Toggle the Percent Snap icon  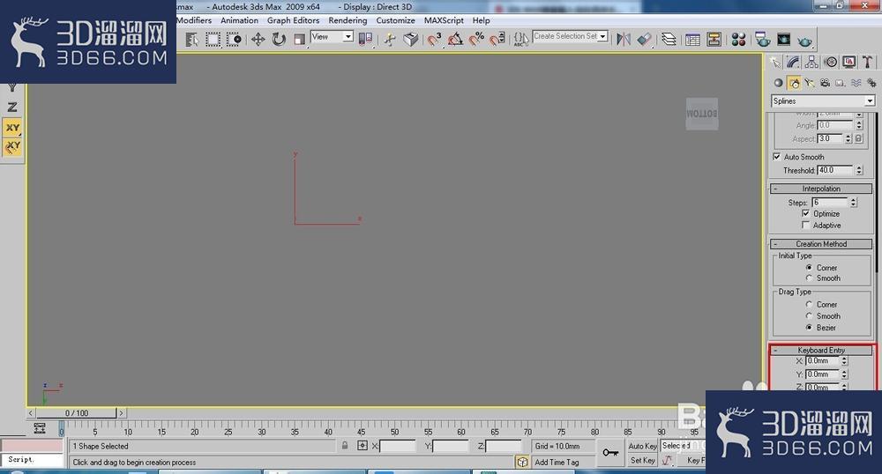point(476,40)
